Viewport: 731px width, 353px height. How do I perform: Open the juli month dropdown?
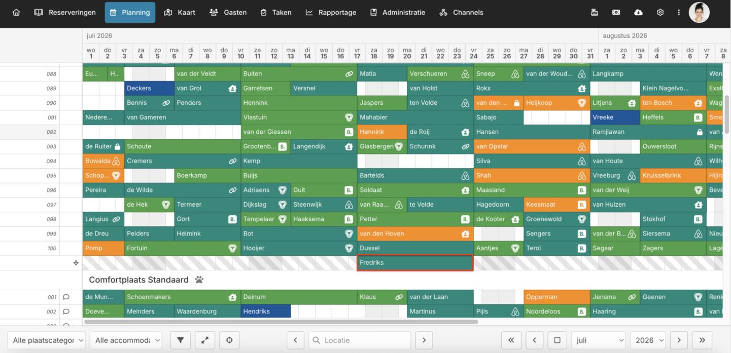[x=599, y=340]
